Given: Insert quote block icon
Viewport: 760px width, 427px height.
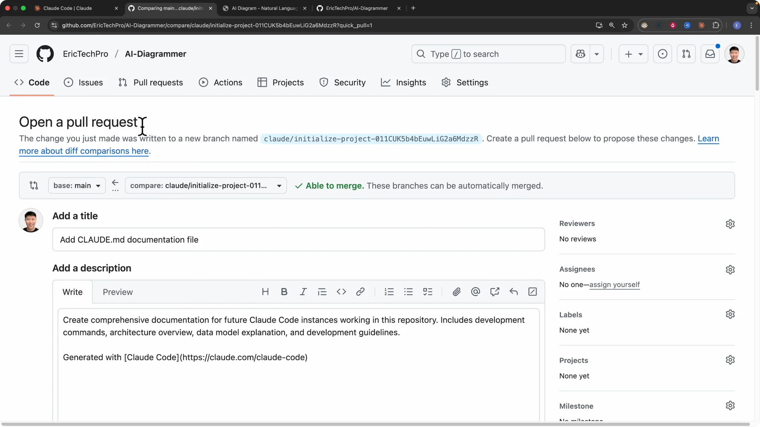Looking at the screenshot, I should pyautogui.click(x=322, y=292).
